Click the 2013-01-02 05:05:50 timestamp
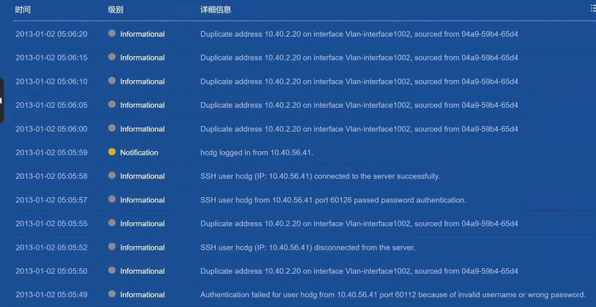The height and width of the screenshot is (307, 596). coord(51,271)
